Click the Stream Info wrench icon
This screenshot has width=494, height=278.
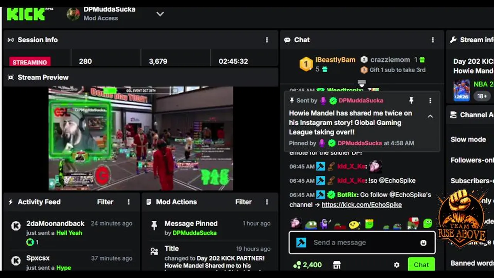coord(453,40)
